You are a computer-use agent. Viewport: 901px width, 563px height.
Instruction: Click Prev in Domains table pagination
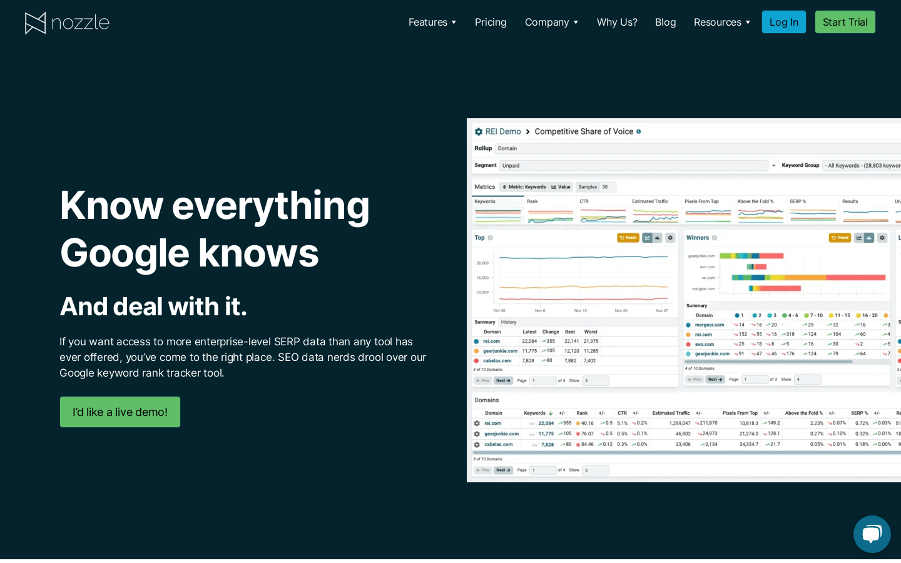(482, 470)
